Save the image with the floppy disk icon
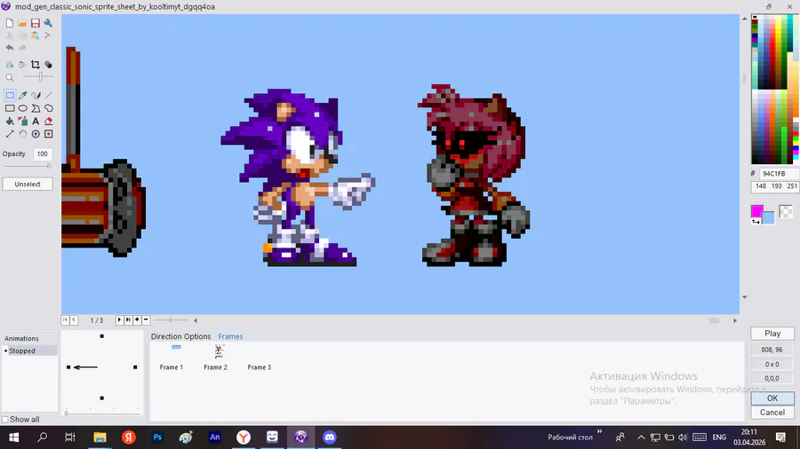The height and width of the screenshot is (449, 800). coord(36,23)
